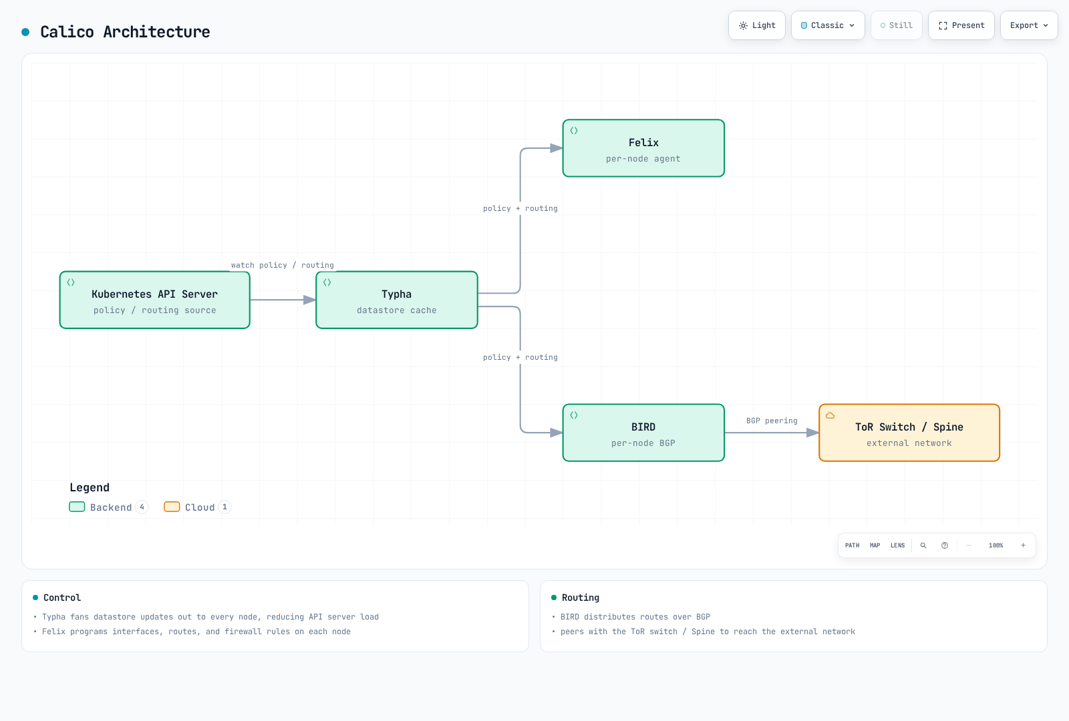Click Backend count badge 4
1069x721 pixels.
coord(142,507)
